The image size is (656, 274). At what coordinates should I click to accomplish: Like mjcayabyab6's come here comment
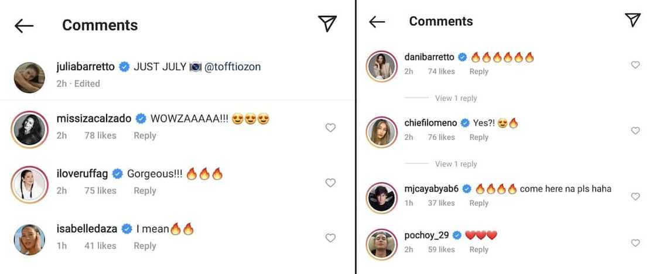635,197
